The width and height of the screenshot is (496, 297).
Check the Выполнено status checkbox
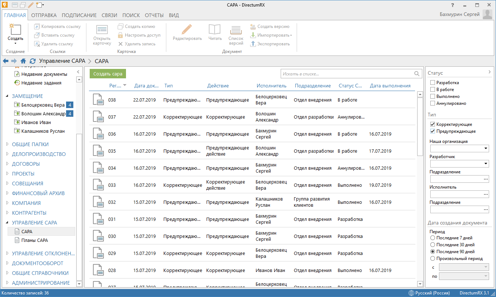(x=432, y=96)
